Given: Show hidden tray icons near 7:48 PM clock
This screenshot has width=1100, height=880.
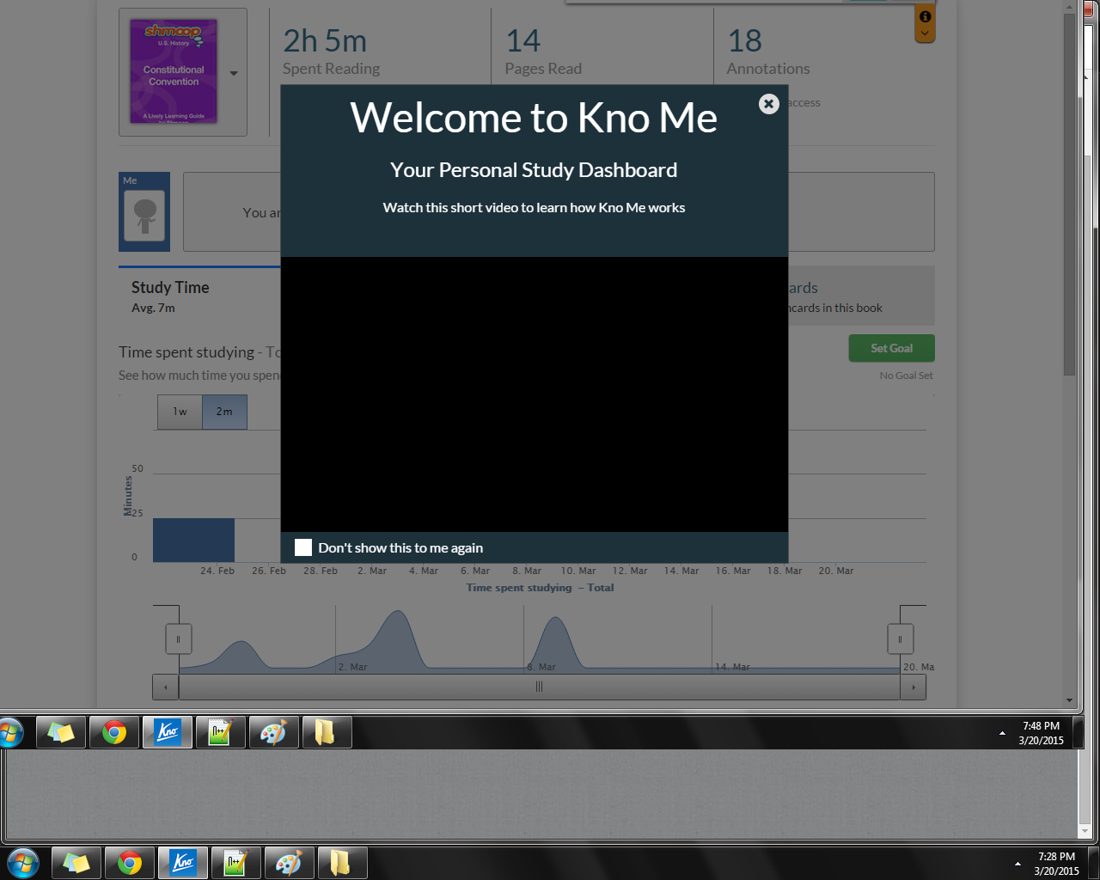Looking at the screenshot, I should 1002,733.
